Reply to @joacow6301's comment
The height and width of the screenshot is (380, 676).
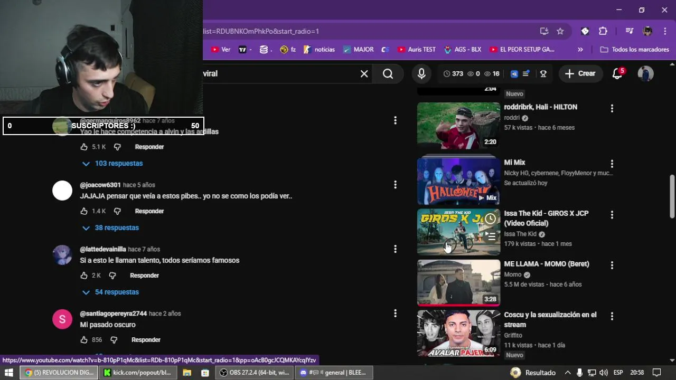point(149,211)
